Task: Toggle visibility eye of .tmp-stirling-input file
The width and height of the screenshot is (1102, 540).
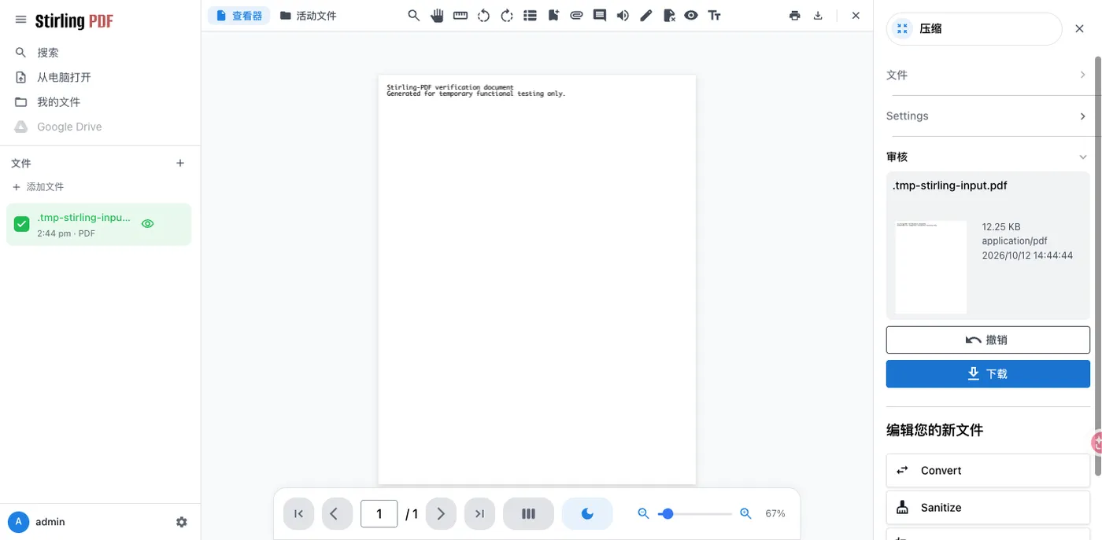Action: (147, 224)
